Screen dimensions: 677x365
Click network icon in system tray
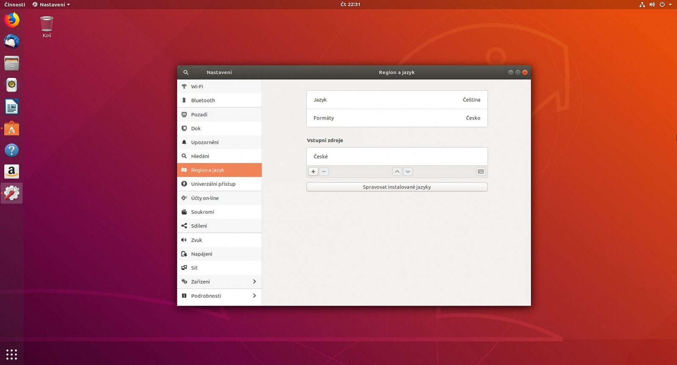point(642,5)
